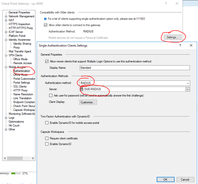The width and height of the screenshot is (198, 184).
Task: Select Portal Settings in the tree
Action: tap(22, 83)
